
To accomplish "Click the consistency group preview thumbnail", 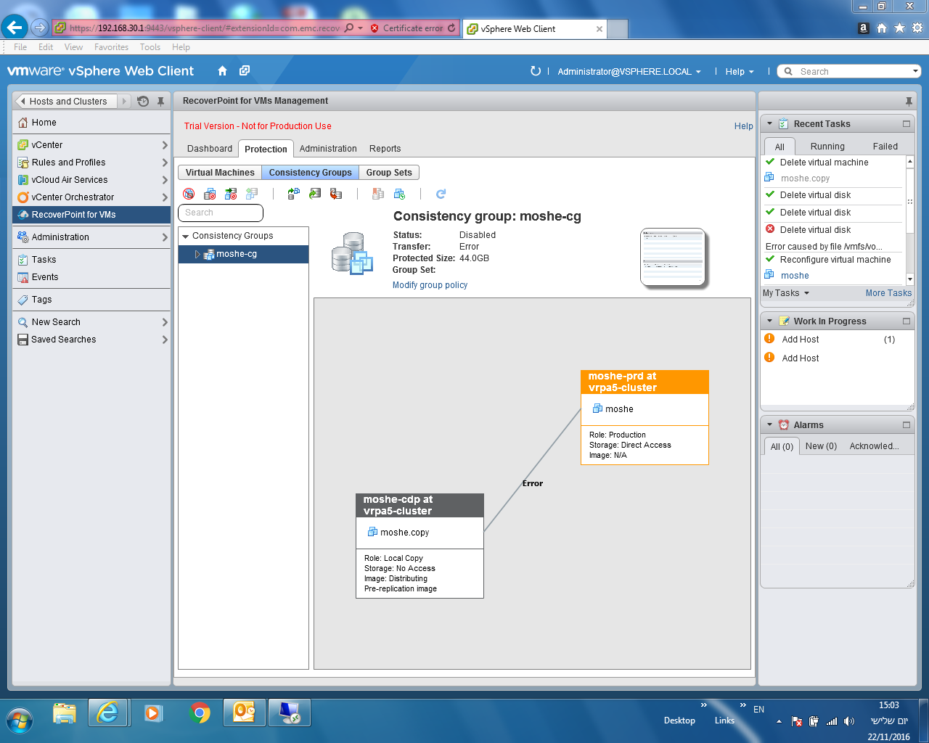I will tap(673, 258).
